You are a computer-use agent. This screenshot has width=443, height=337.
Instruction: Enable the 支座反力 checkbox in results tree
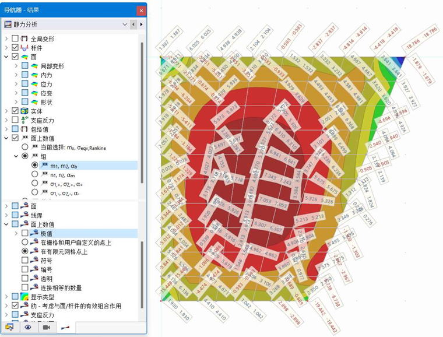pyautogui.click(x=15, y=120)
